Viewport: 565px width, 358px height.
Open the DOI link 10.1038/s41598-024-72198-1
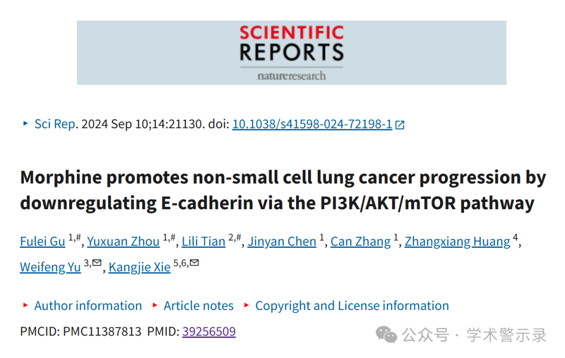(312, 124)
